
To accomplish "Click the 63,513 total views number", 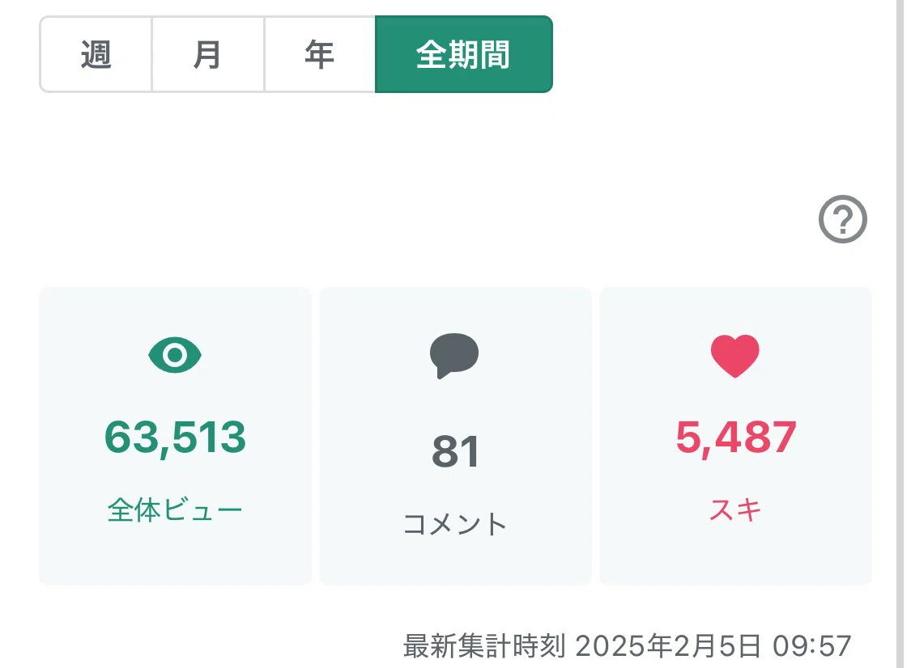I will pyautogui.click(x=175, y=438).
